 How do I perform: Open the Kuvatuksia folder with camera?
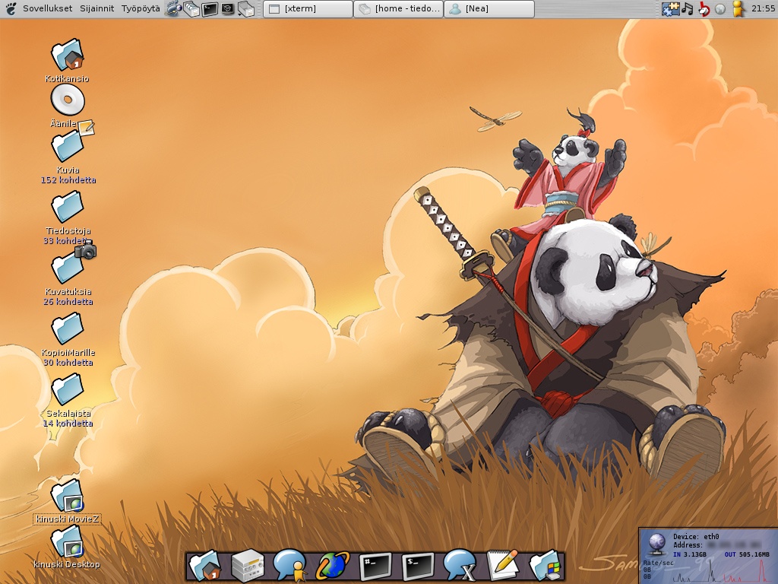68,267
